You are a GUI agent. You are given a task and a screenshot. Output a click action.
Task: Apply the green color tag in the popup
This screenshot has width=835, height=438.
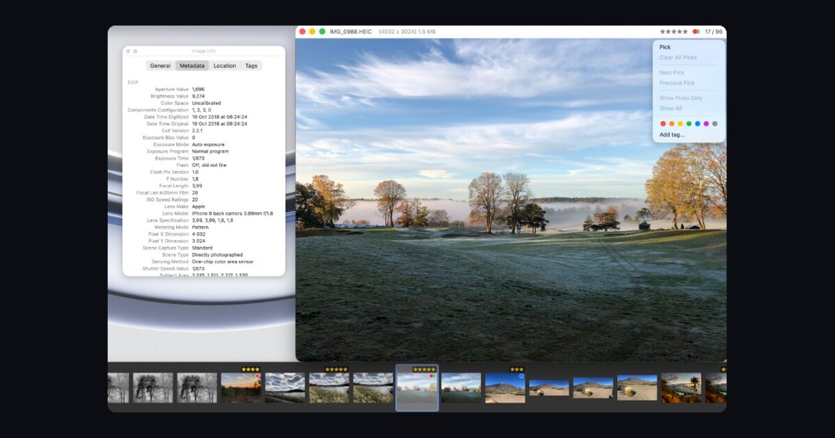click(689, 124)
